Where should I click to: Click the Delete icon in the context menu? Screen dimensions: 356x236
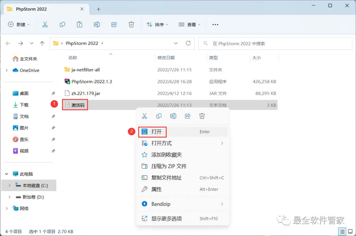coord(202,116)
